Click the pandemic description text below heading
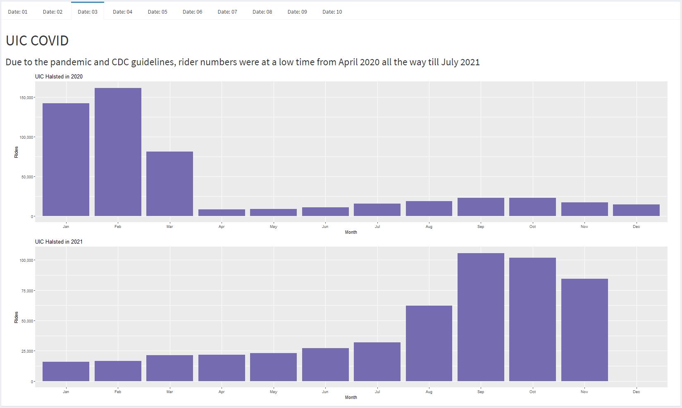The height and width of the screenshot is (408, 682). coord(242,62)
